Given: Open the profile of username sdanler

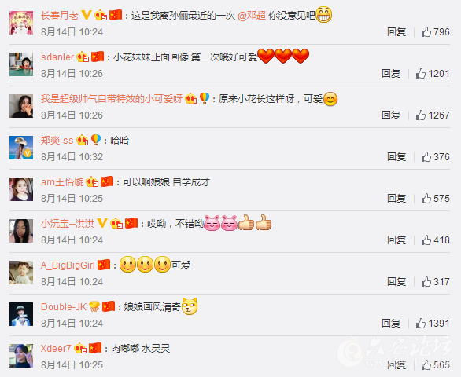Looking at the screenshot, I should click(x=57, y=57).
